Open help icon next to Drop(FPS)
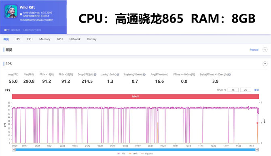Screen dimensions: 271x156 point(95,75)
